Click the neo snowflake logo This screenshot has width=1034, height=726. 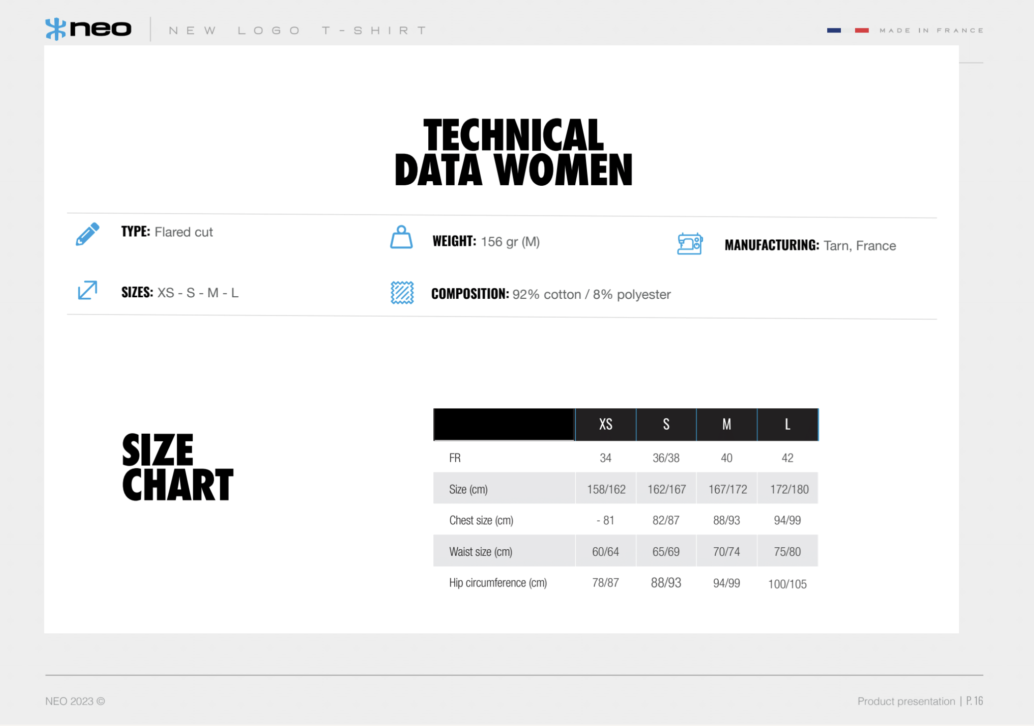[x=56, y=29]
